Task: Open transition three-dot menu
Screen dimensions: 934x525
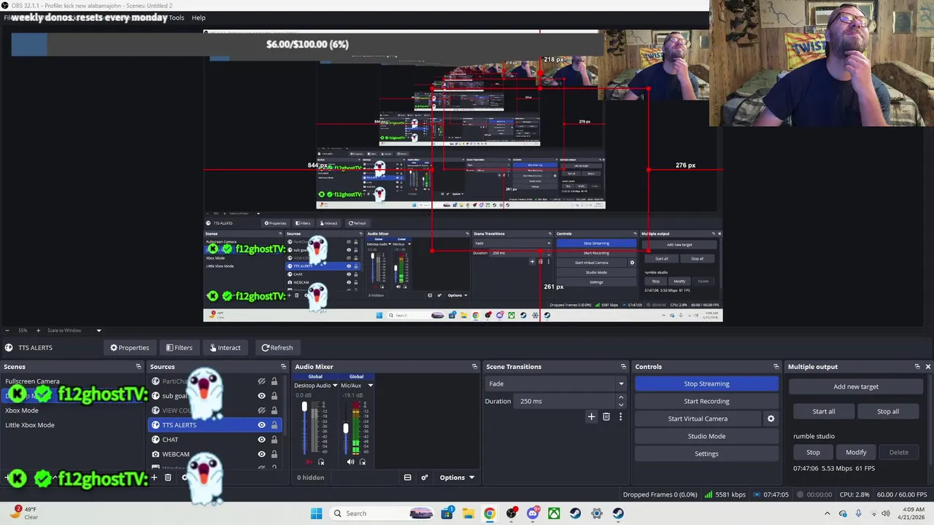Action: (620, 417)
